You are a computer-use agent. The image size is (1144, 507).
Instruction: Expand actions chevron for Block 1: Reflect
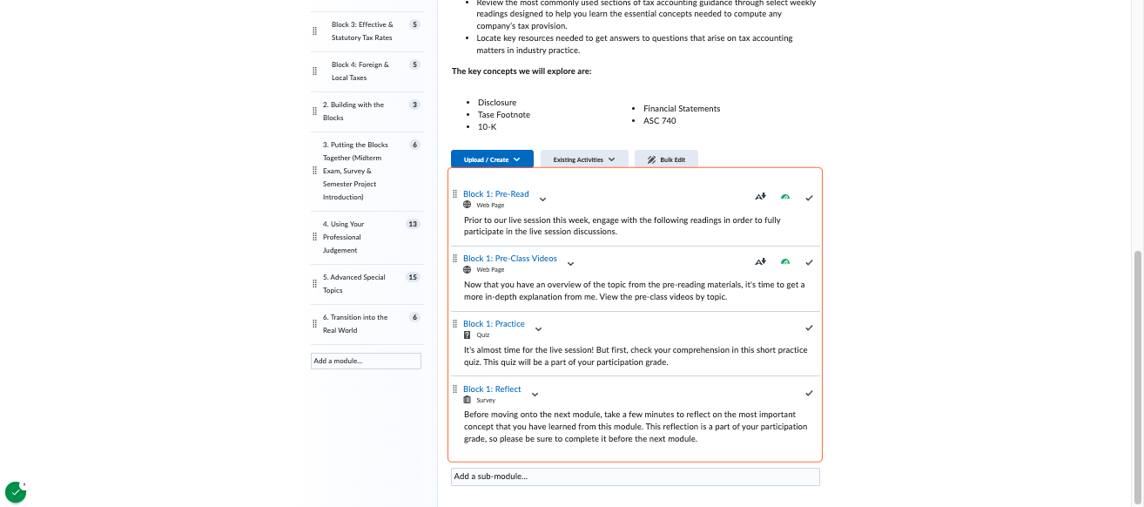[535, 394]
